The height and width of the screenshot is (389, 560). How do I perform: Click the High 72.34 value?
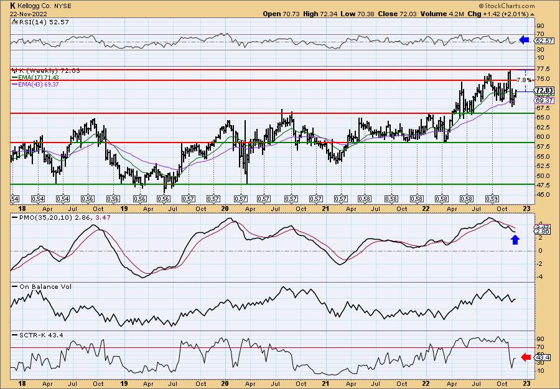(x=320, y=14)
